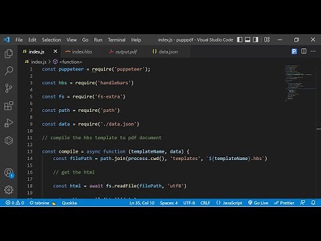Open the Manage gear icon

(x=9, y=189)
